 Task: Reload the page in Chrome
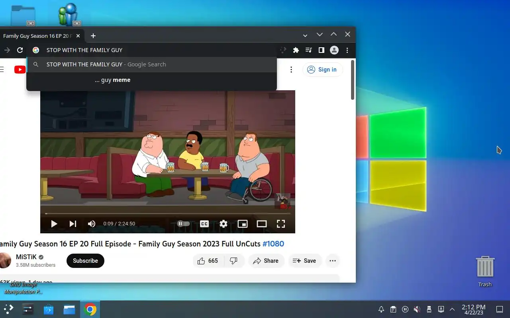pos(20,50)
